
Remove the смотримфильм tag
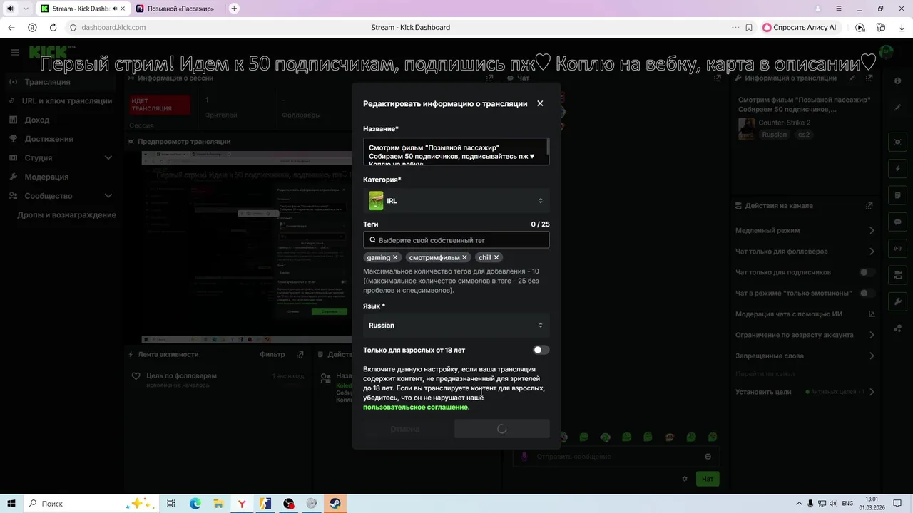(464, 257)
